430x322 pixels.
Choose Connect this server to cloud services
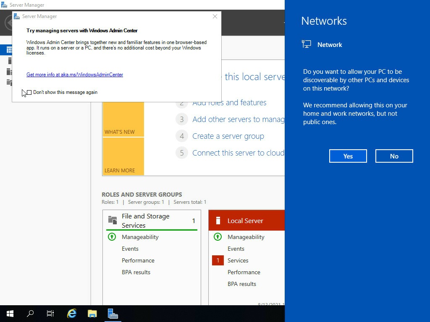pyautogui.click(x=239, y=153)
